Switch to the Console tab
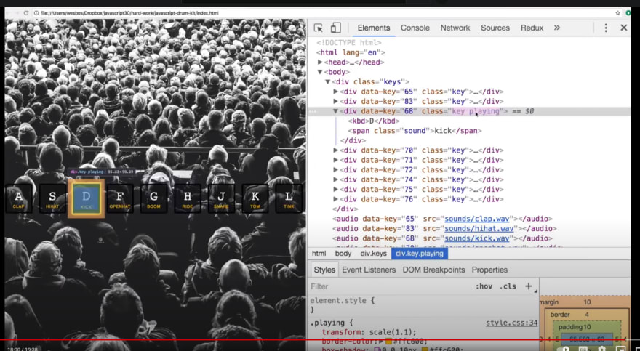Screen dimensions: 640x351 (x=415, y=28)
